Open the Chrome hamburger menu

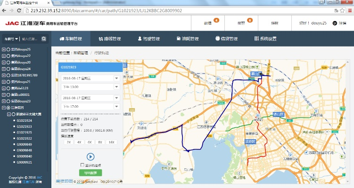[348, 9]
